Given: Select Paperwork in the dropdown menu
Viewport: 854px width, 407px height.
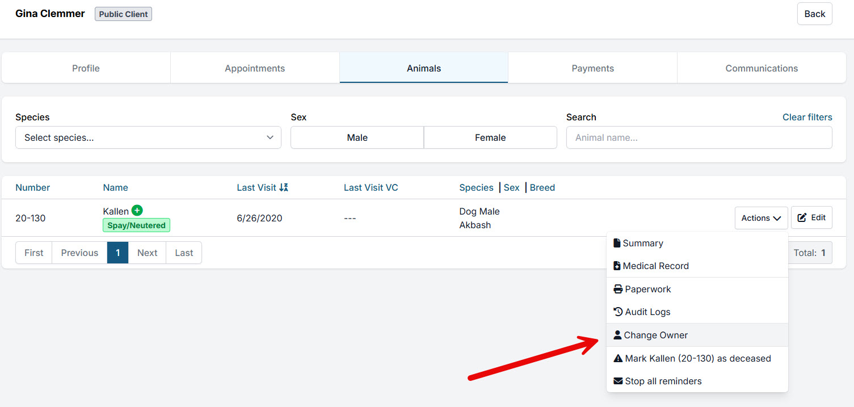Looking at the screenshot, I should [x=647, y=289].
